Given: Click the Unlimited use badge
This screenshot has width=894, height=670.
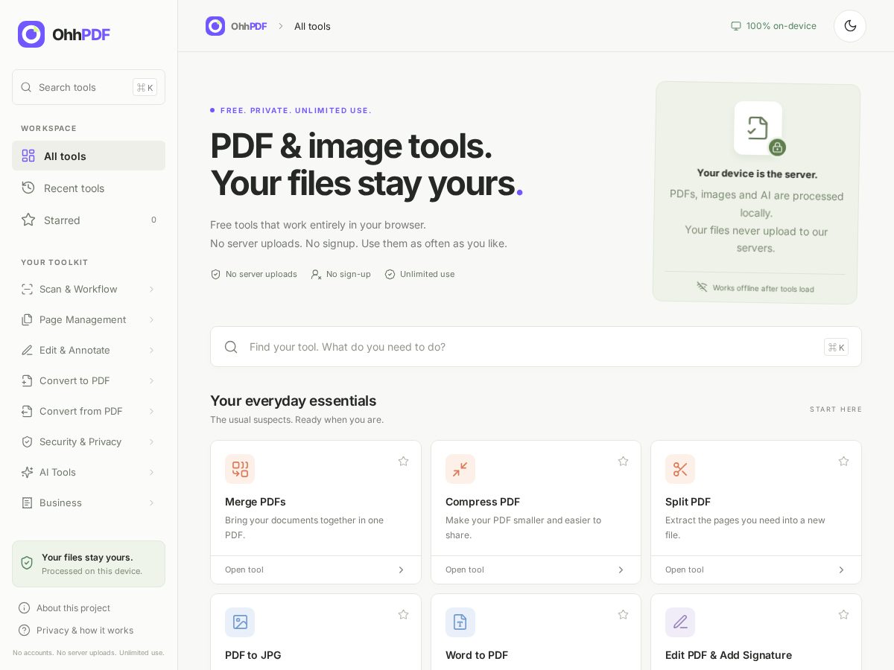Looking at the screenshot, I should pos(419,274).
